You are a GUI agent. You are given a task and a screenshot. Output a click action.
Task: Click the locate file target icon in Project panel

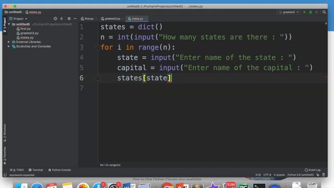point(55,19)
